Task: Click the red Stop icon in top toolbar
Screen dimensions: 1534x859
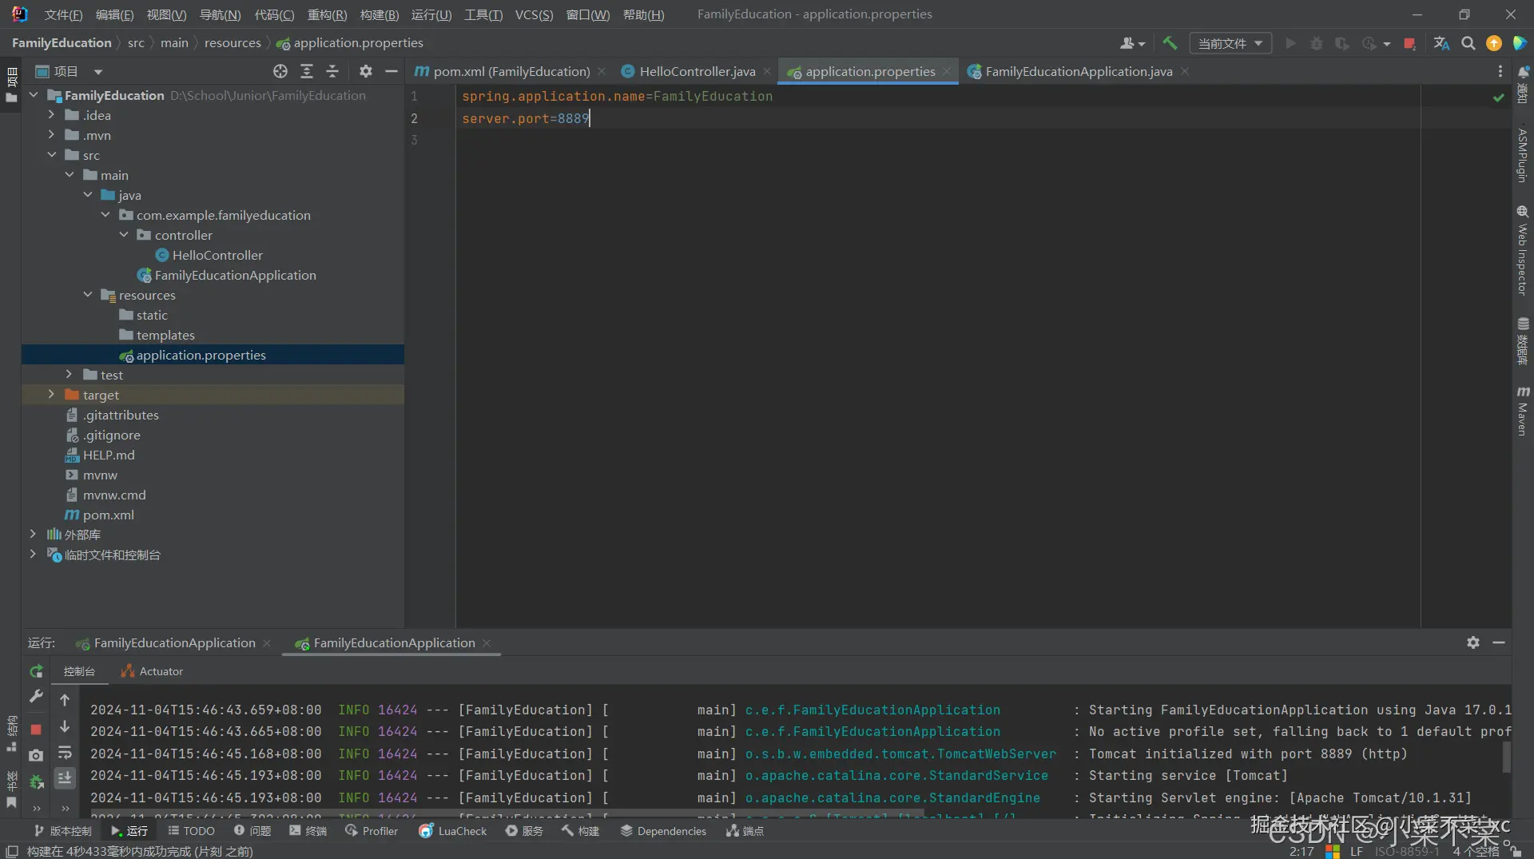Action: coord(1409,43)
